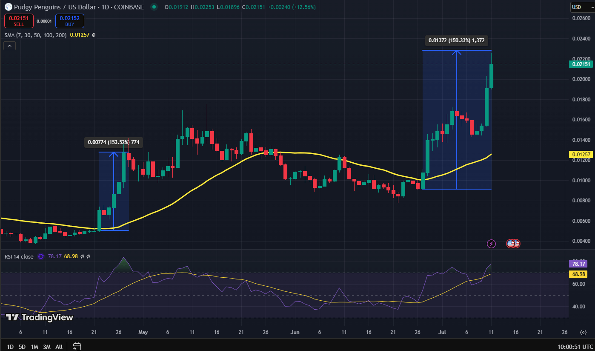
Task: Click the current price label 0.02151 on axis
Action: click(581, 64)
